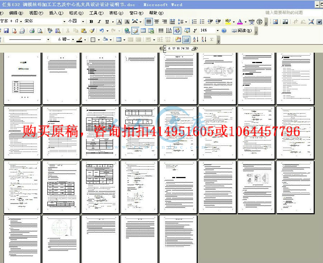Viewport: 323px width, 263px height.
Task: Click the Bullets list icon
Action: 202,21
